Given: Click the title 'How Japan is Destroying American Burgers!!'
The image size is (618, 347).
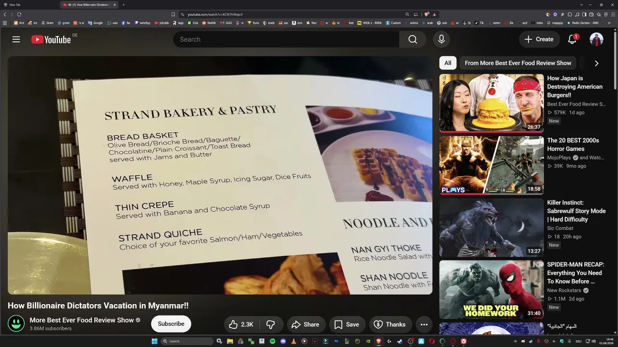Looking at the screenshot, I should 575,87.
